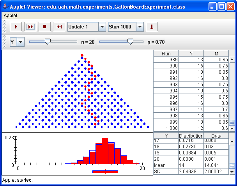Click the data value 0.005 cell
The width and height of the screenshot is (237, 186).
216,153
